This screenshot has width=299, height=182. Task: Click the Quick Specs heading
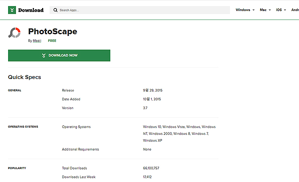click(24, 77)
